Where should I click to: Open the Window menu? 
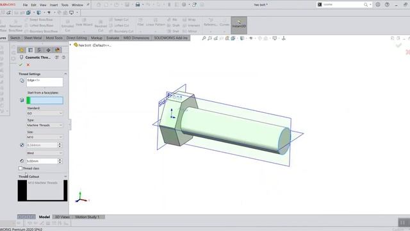coord(77,5)
